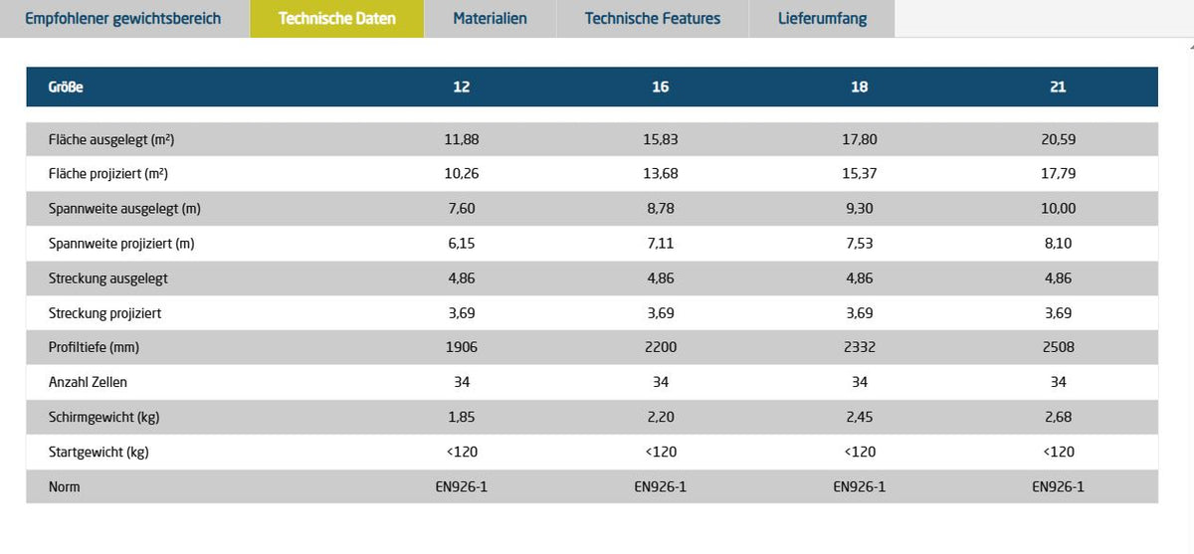The height and width of the screenshot is (554, 1194).
Task: Click 3,69 Streckung projiziert under size 21
Action: pos(1059,313)
